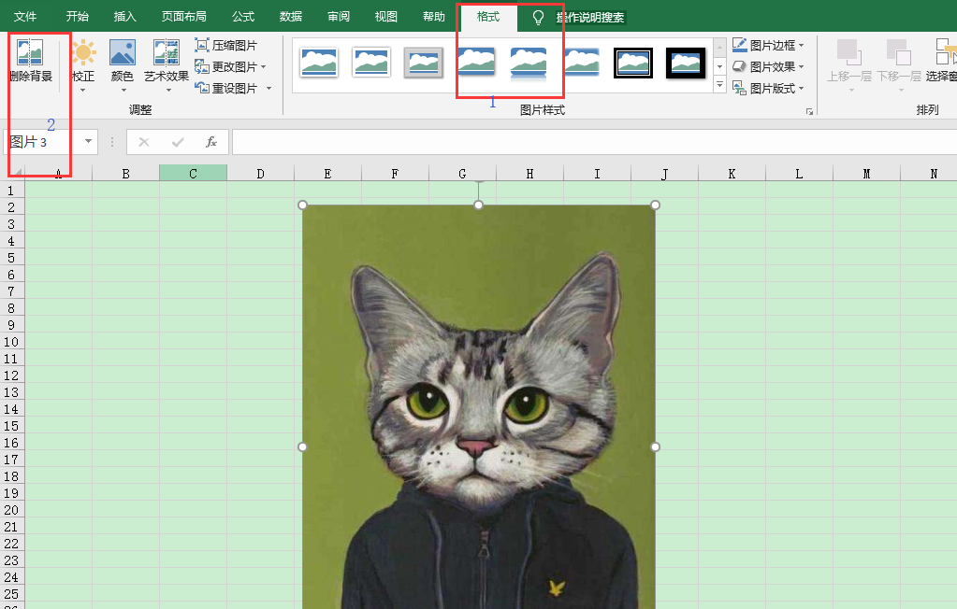This screenshot has height=609, width=957.
Task: Click the Select All corner triangle
Action: [x=16, y=173]
